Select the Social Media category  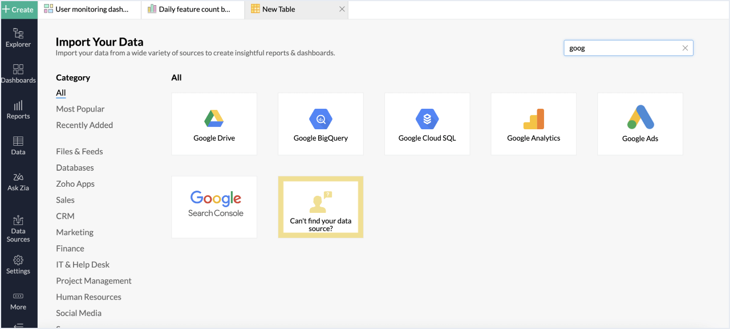[79, 313]
